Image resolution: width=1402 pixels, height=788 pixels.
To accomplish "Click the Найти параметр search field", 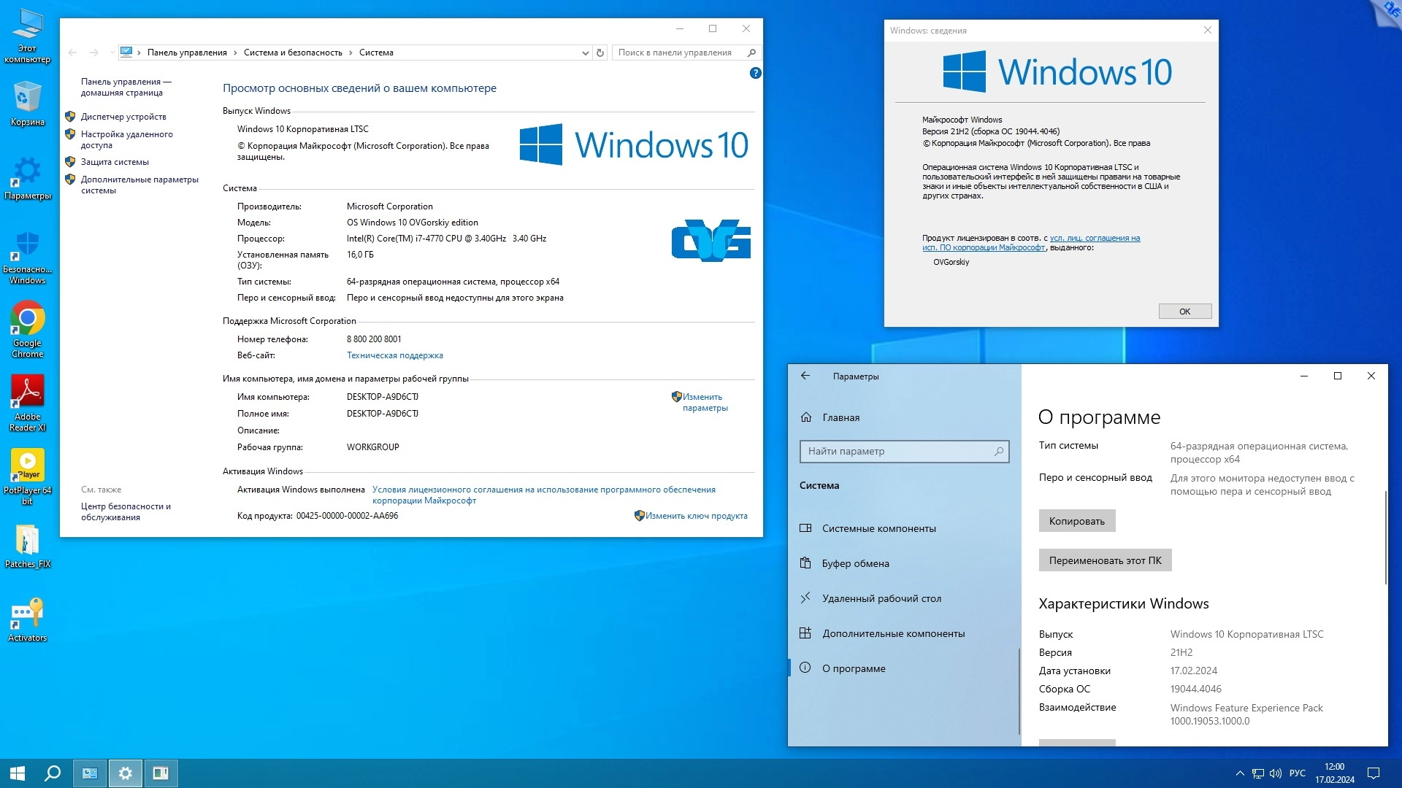I will [897, 451].
